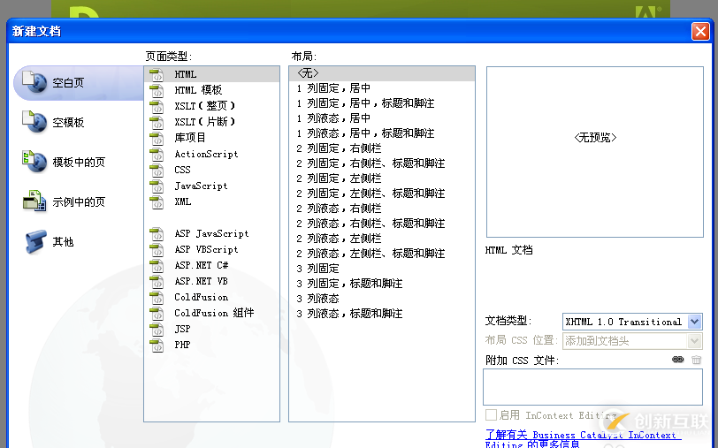The height and width of the screenshot is (448, 718).
Task: Click the PHP page type icon
Action: tap(157, 345)
